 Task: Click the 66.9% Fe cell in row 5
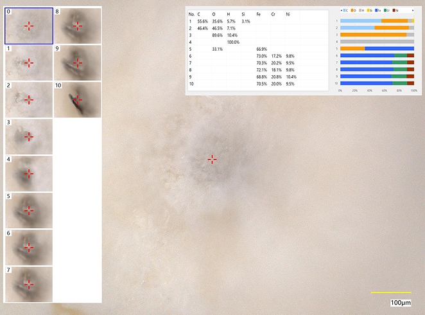261,49
